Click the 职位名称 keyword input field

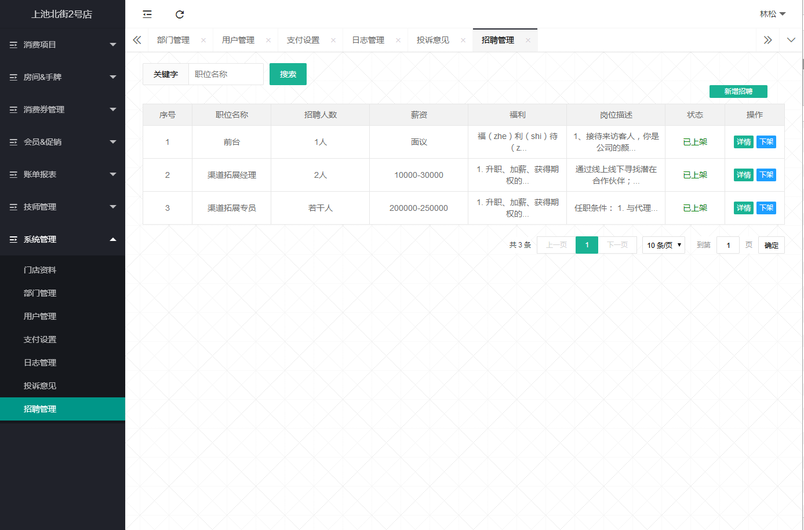pos(225,74)
